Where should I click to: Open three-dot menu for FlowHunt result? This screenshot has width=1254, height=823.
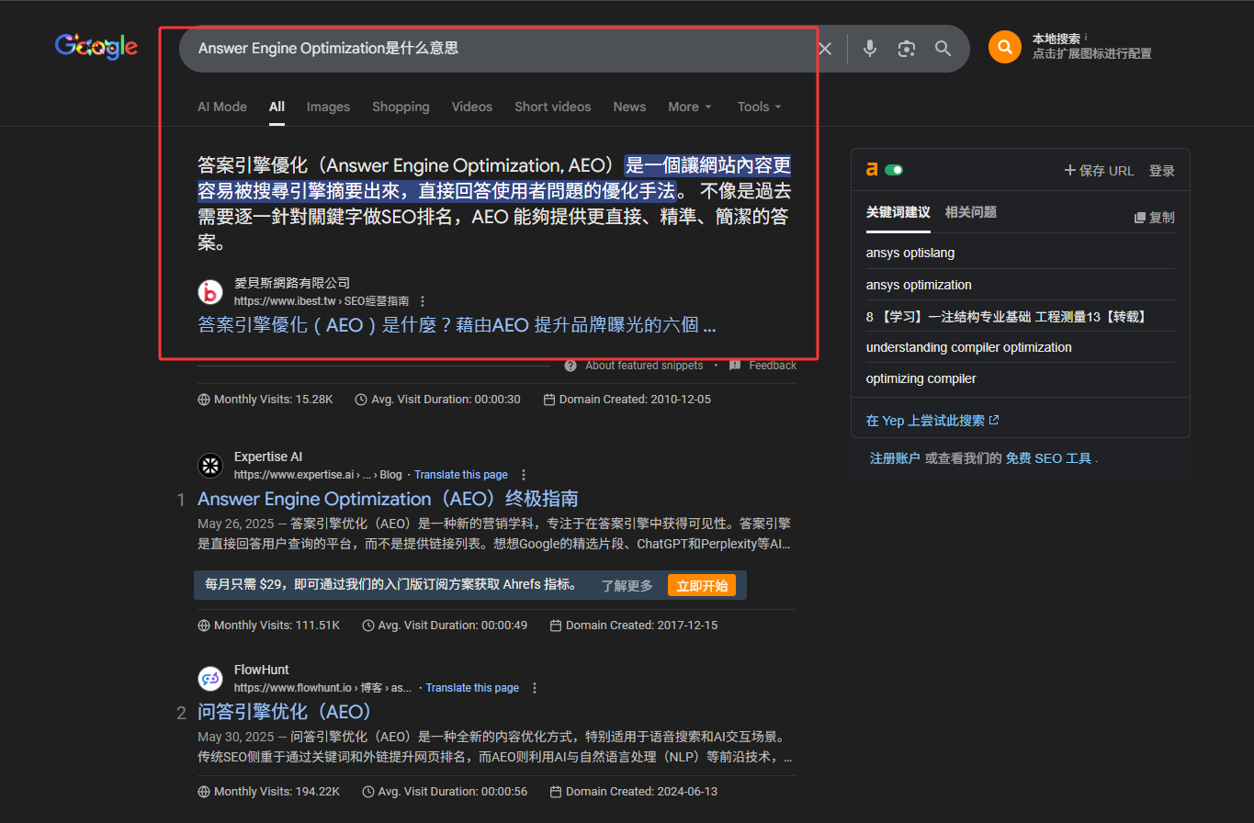pyautogui.click(x=535, y=688)
